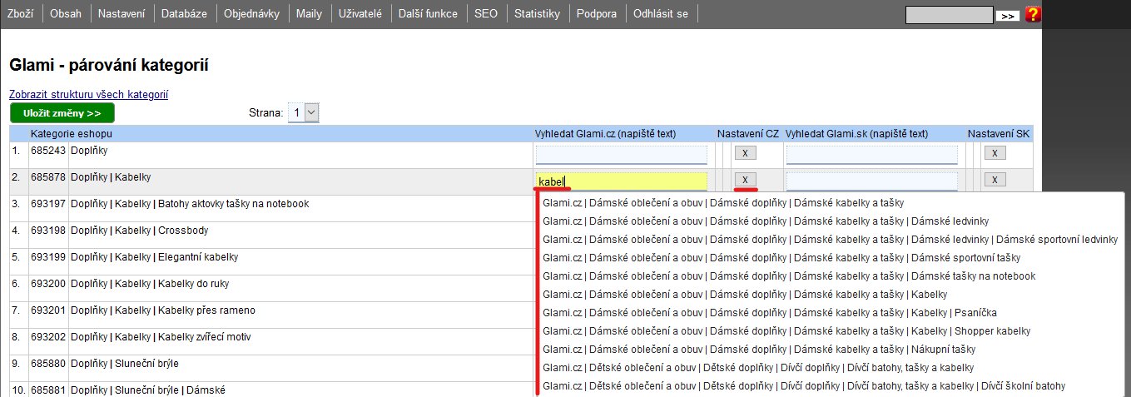Open the Statistiky menu

point(537,14)
